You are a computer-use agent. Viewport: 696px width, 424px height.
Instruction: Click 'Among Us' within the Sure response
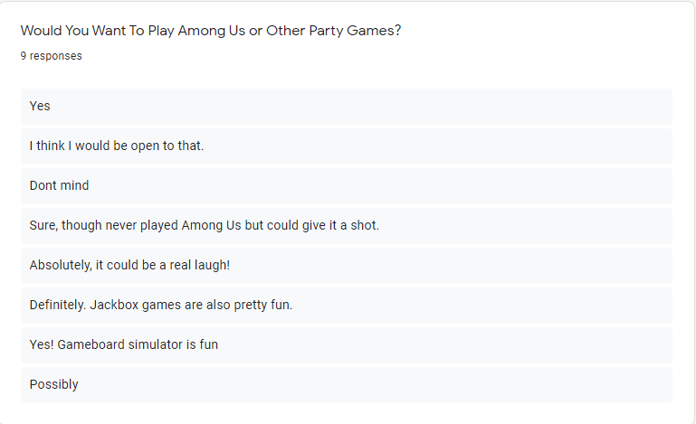[211, 225]
